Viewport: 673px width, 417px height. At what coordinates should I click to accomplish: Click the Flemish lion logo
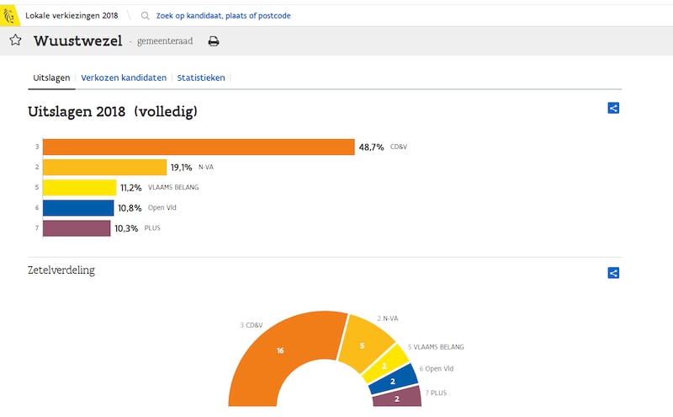9,16
